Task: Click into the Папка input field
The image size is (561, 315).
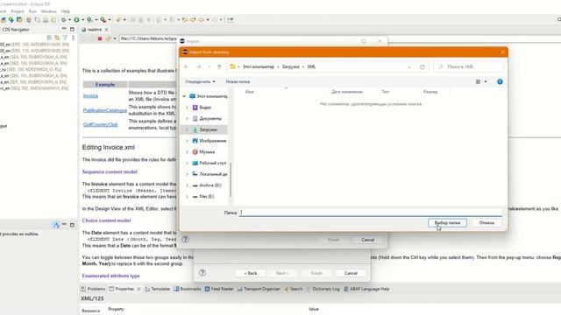Action: (x=371, y=213)
